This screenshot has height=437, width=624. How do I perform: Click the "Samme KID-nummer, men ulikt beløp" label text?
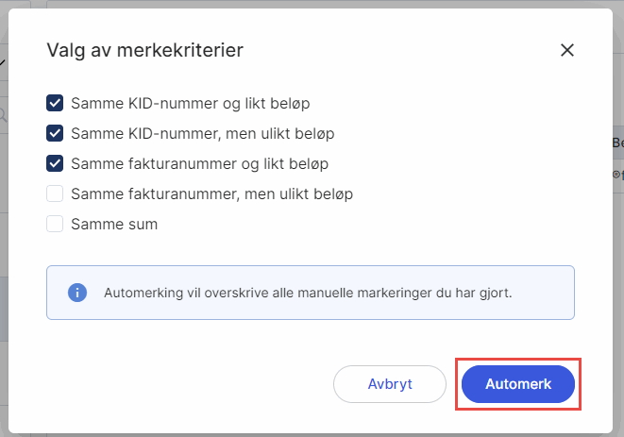[202, 133]
